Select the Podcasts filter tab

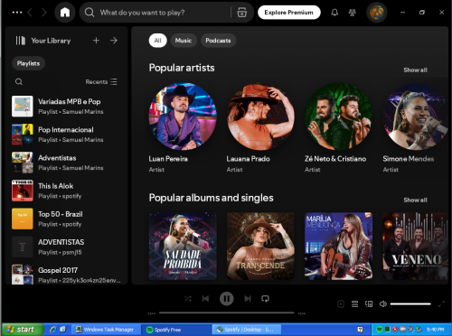pyautogui.click(x=218, y=41)
